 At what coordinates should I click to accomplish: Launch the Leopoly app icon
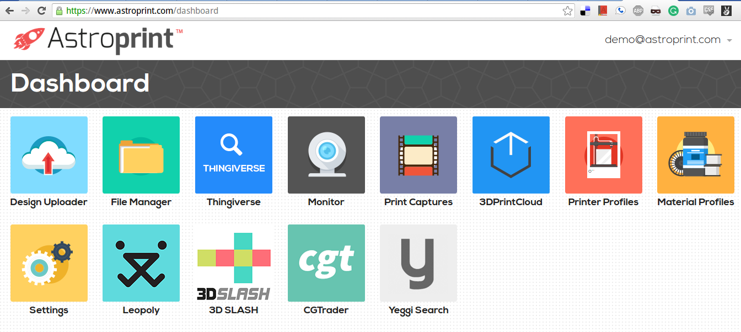point(141,263)
